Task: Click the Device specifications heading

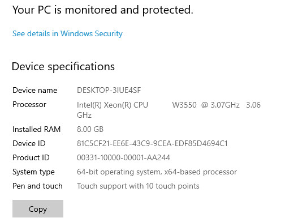Action: click(63, 67)
